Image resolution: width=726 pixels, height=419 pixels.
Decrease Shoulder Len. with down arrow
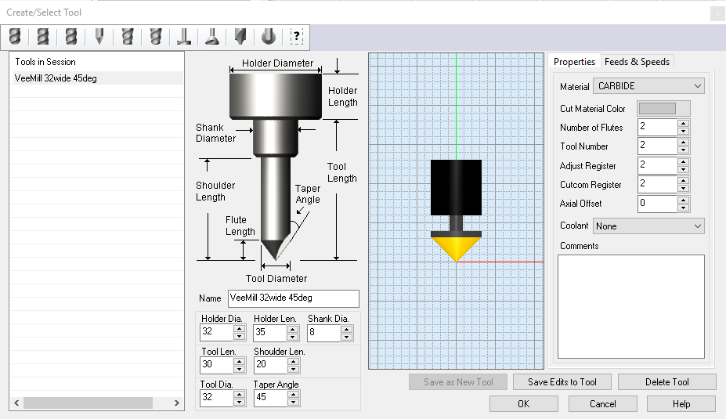tap(293, 369)
